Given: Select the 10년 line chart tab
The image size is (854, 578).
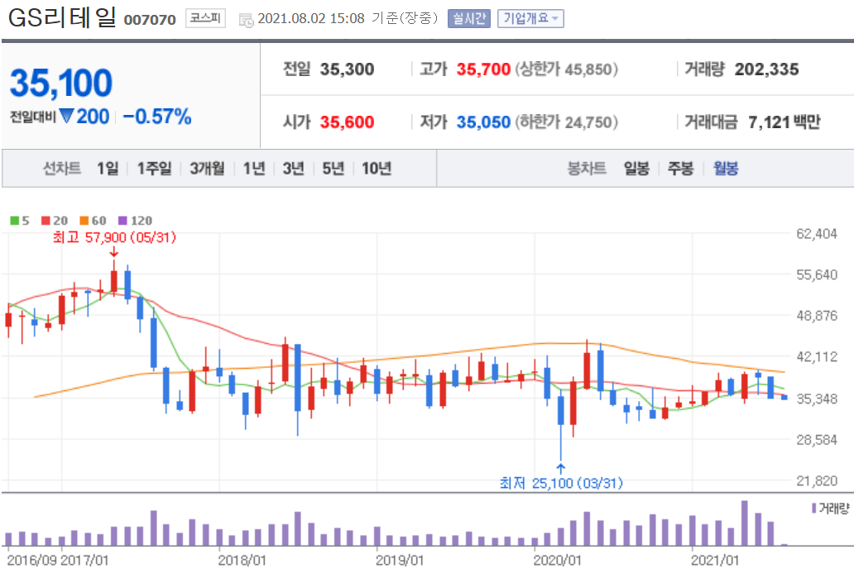Looking at the screenshot, I should [x=377, y=169].
